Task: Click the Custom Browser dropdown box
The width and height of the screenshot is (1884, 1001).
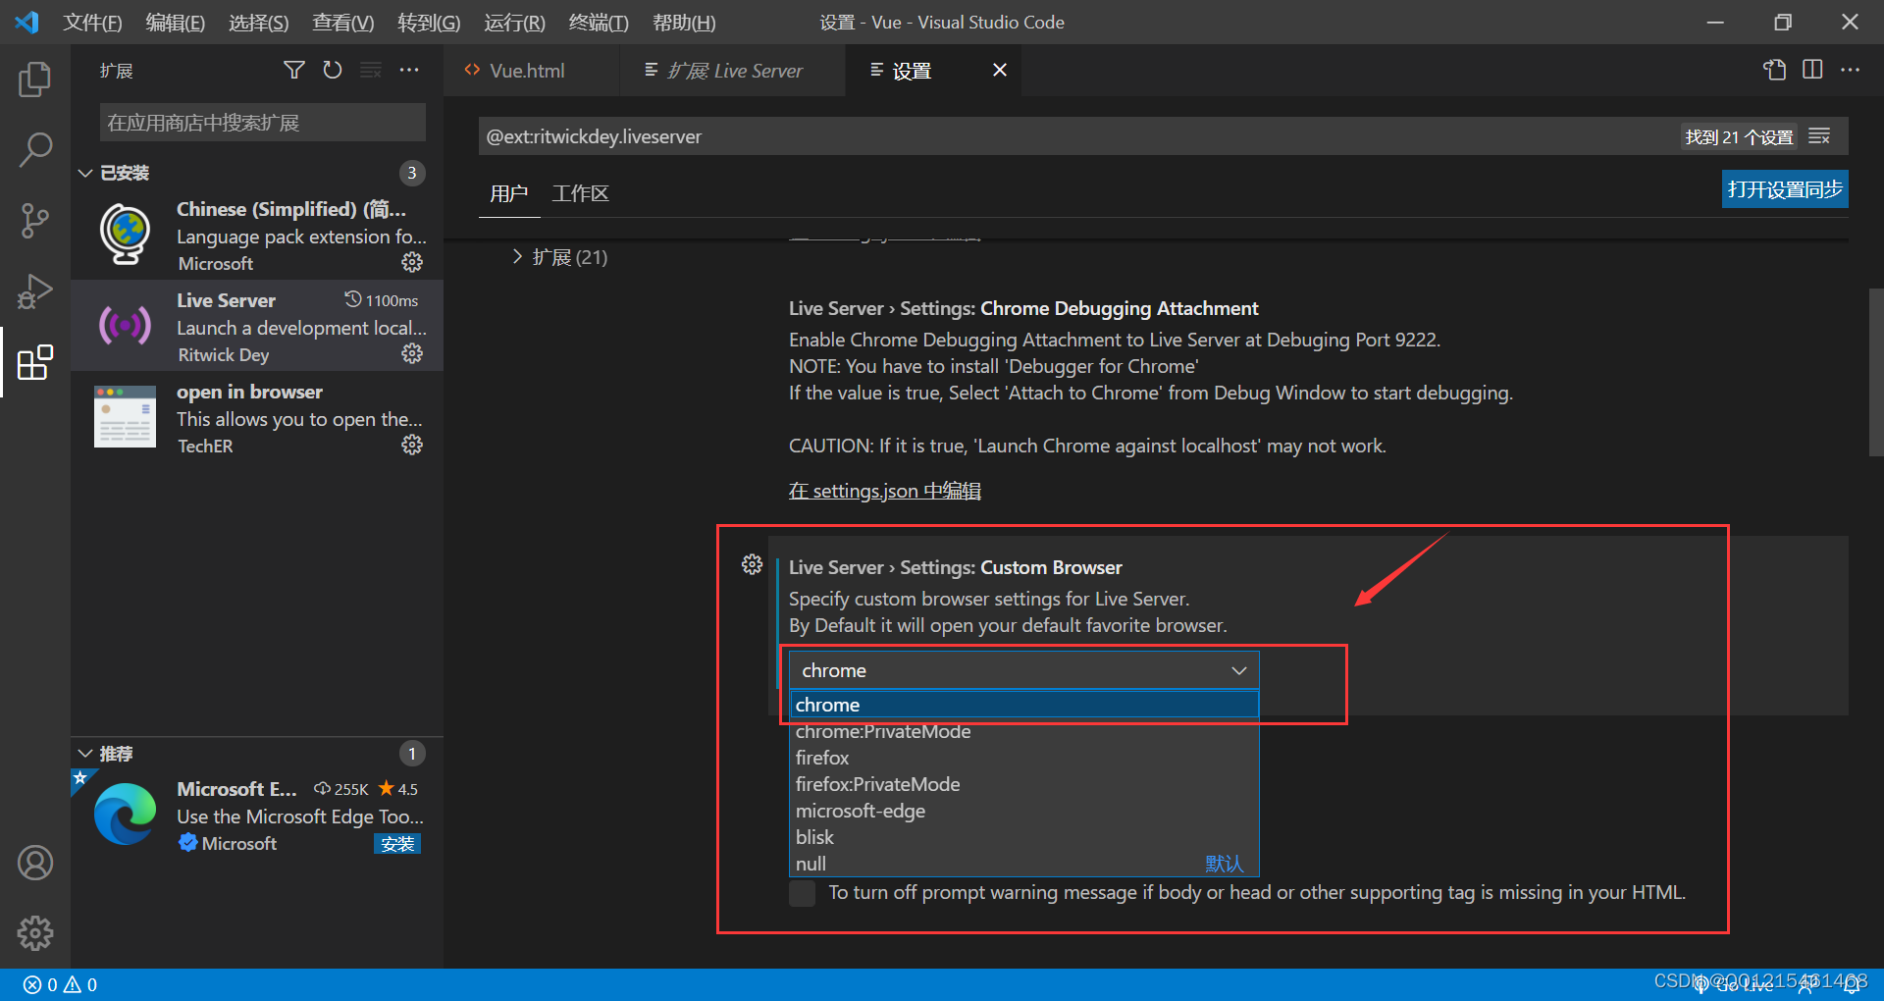Action: (1023, 670)
